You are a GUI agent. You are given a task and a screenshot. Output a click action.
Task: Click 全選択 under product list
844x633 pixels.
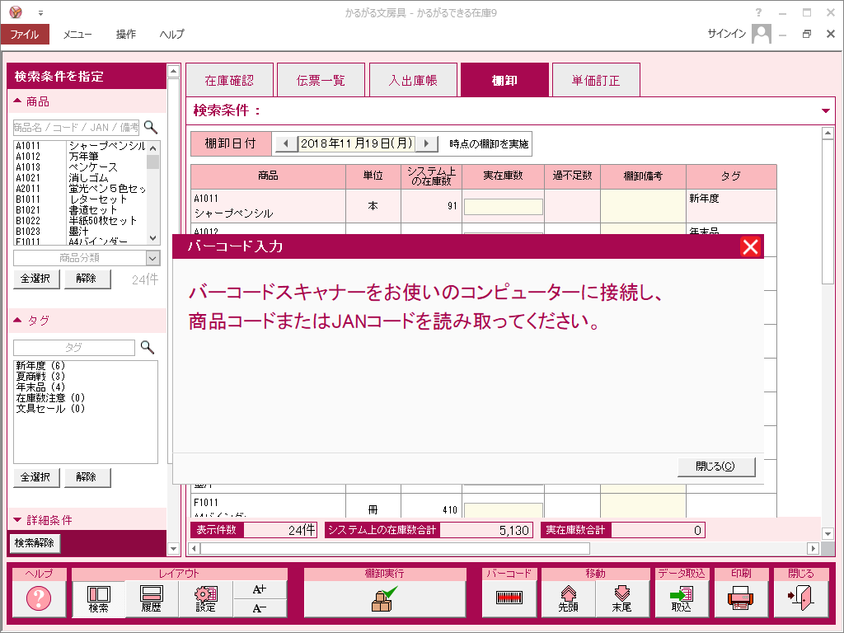tap(36, 279)
